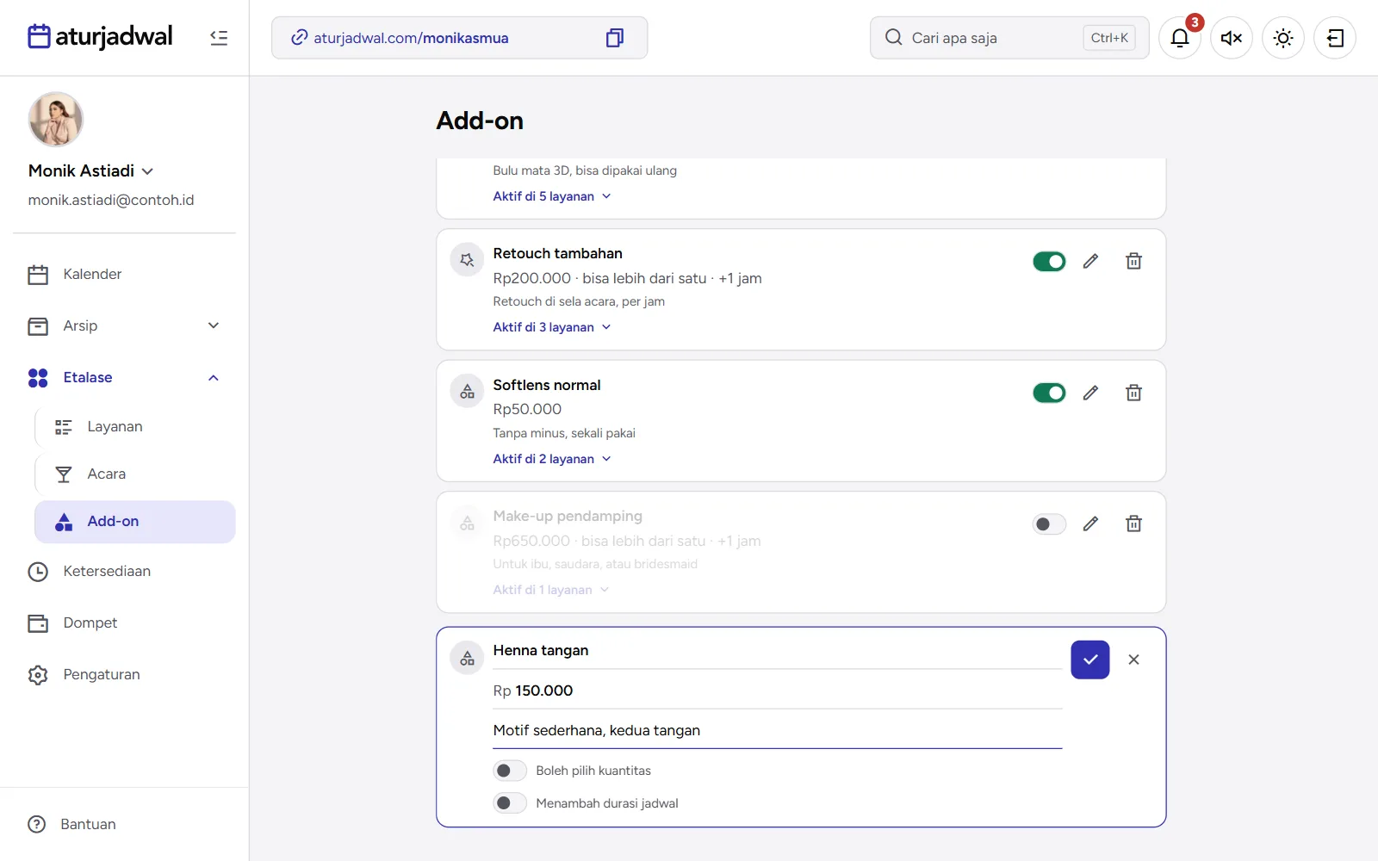Screen dimensions: 1378x861
Task: Go to Layanan submenu
Action: 135,426
